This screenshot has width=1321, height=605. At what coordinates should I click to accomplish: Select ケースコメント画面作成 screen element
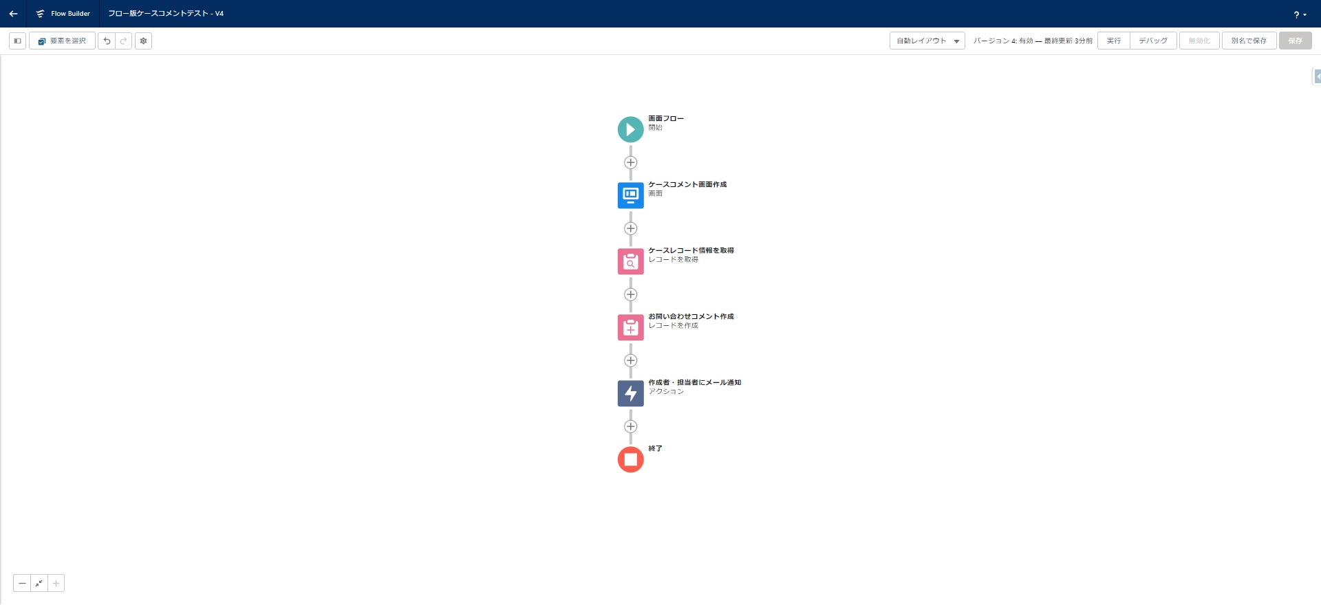(x=630, y=195)
